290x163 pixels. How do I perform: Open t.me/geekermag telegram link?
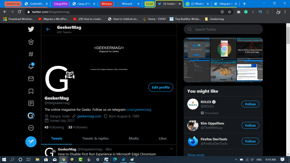pyautogui.click(x=139, y=110)
